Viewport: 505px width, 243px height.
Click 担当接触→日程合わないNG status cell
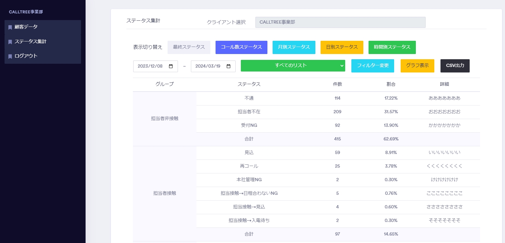(249, 193)
